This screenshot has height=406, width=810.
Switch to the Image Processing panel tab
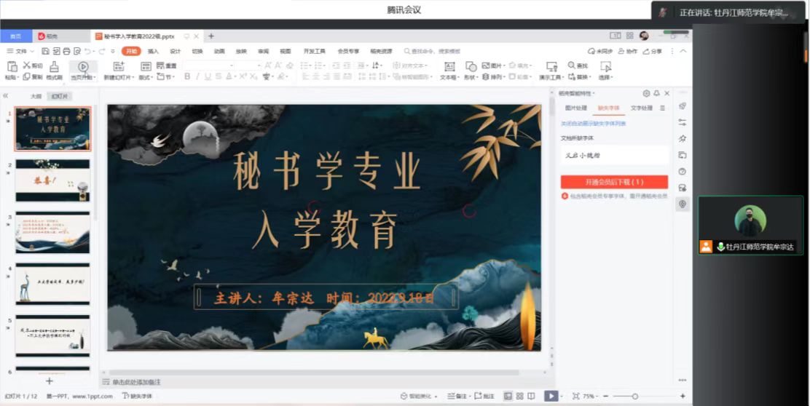575,108
